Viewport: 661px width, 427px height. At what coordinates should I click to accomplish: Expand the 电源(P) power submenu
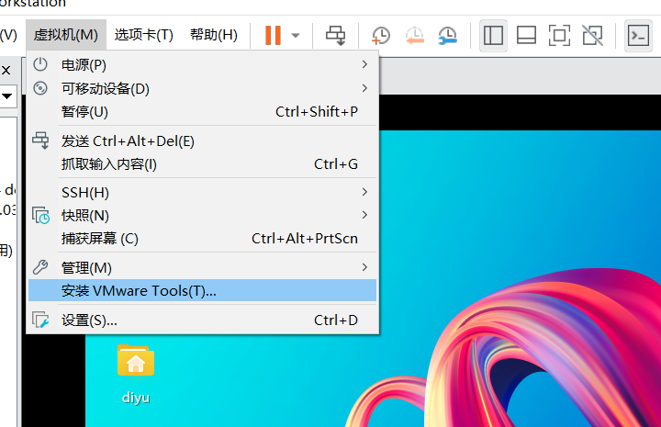(202, 64)
